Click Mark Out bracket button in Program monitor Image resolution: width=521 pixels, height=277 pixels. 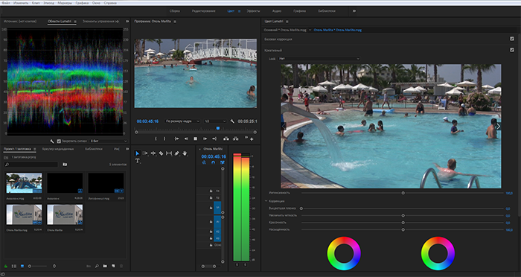click(164, 138)
